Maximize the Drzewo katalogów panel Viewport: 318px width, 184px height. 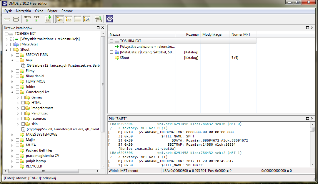click(x=98, y=28)
